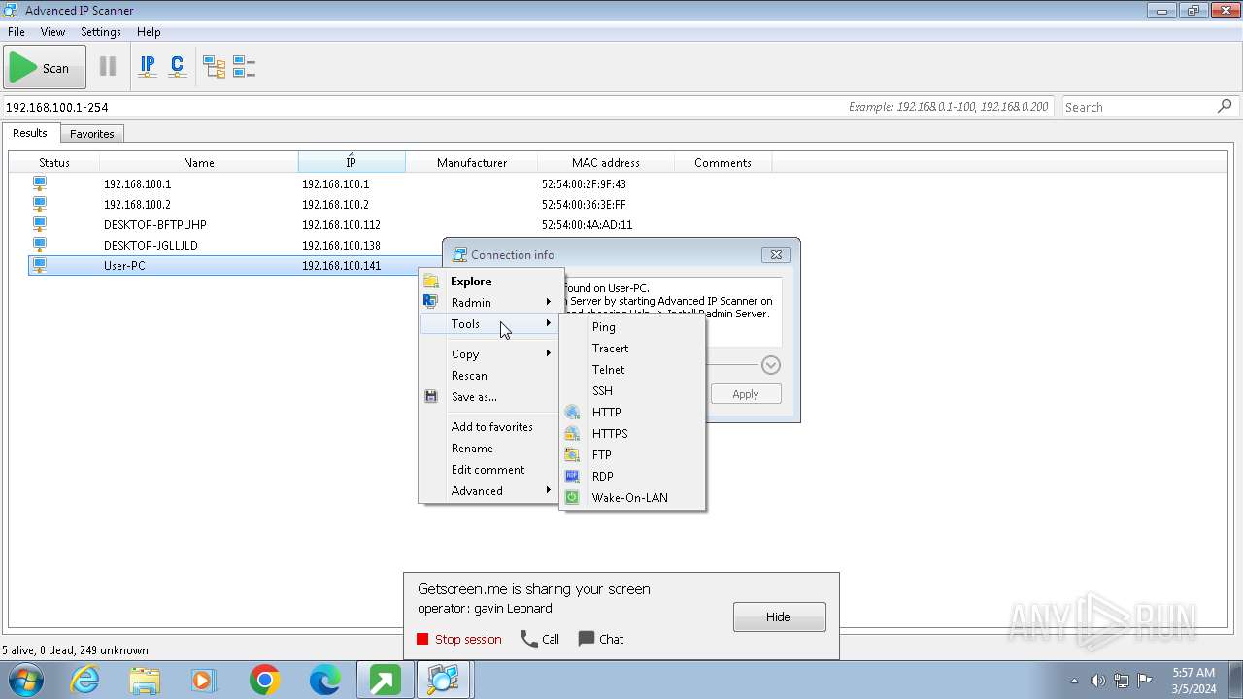Open the Help menu

pos(149,32)
